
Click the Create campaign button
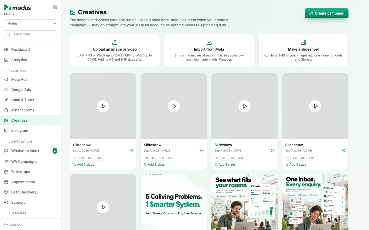click(x=326, y=13)
